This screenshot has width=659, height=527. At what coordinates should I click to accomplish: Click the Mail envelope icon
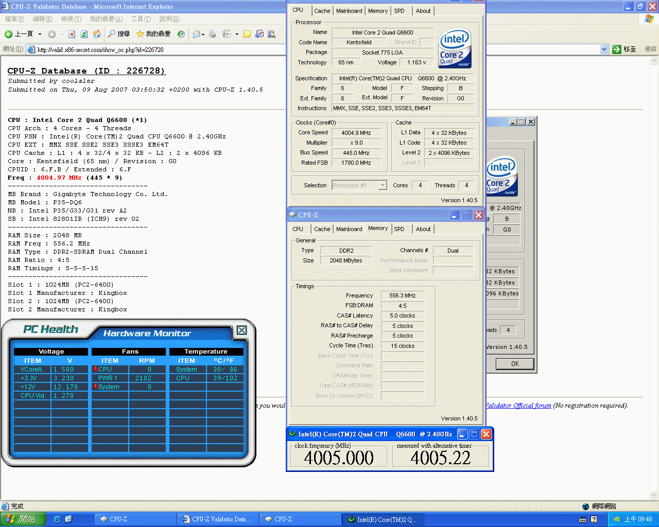196,34
